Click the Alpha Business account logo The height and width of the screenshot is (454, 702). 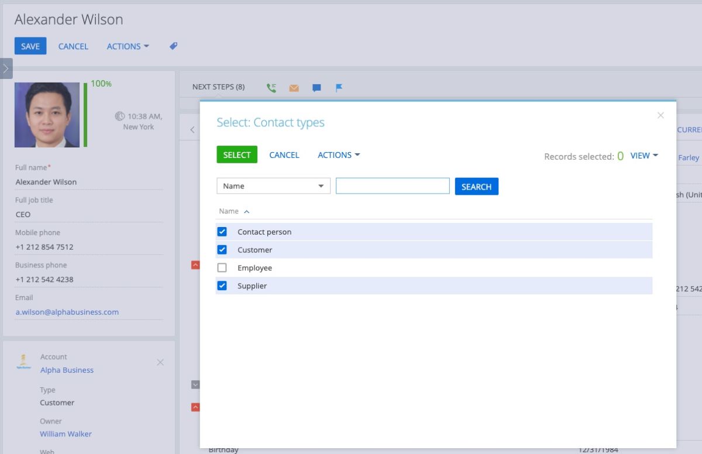tap(23, 362)
